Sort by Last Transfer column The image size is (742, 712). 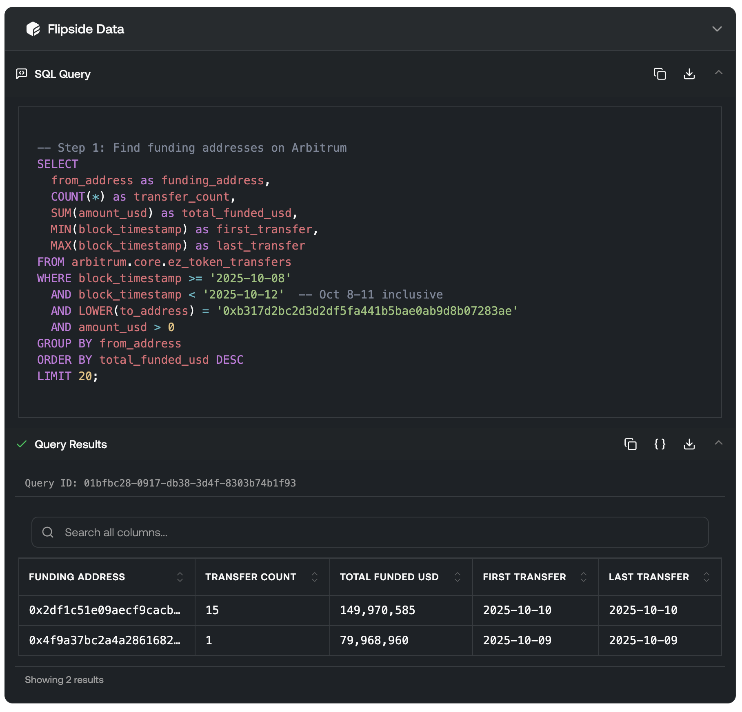click(x=706, y=577)
